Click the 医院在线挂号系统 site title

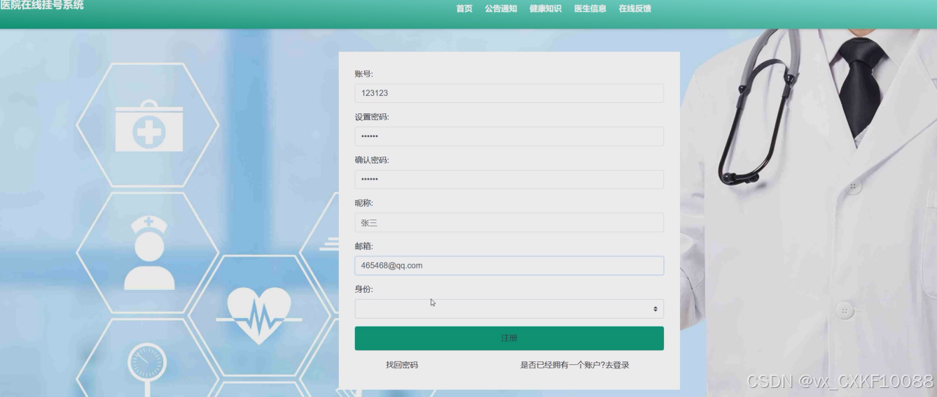[42, 6]
